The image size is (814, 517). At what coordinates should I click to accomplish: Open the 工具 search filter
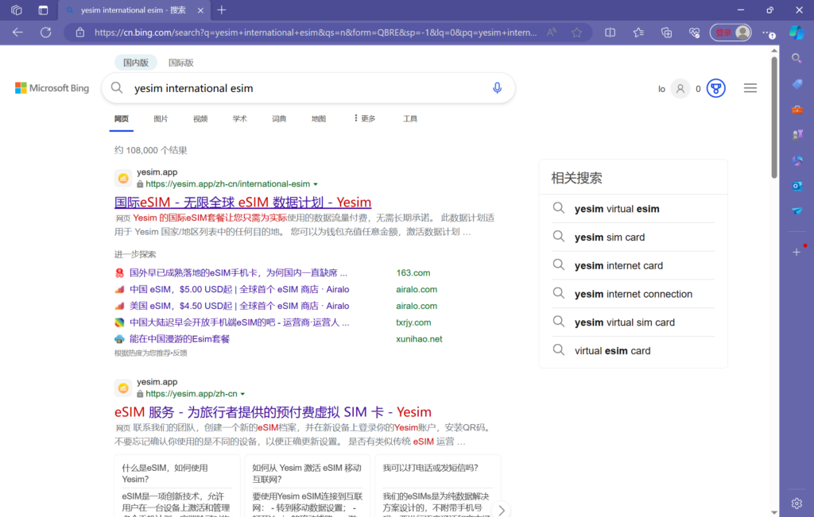click(x=410, y=119)
